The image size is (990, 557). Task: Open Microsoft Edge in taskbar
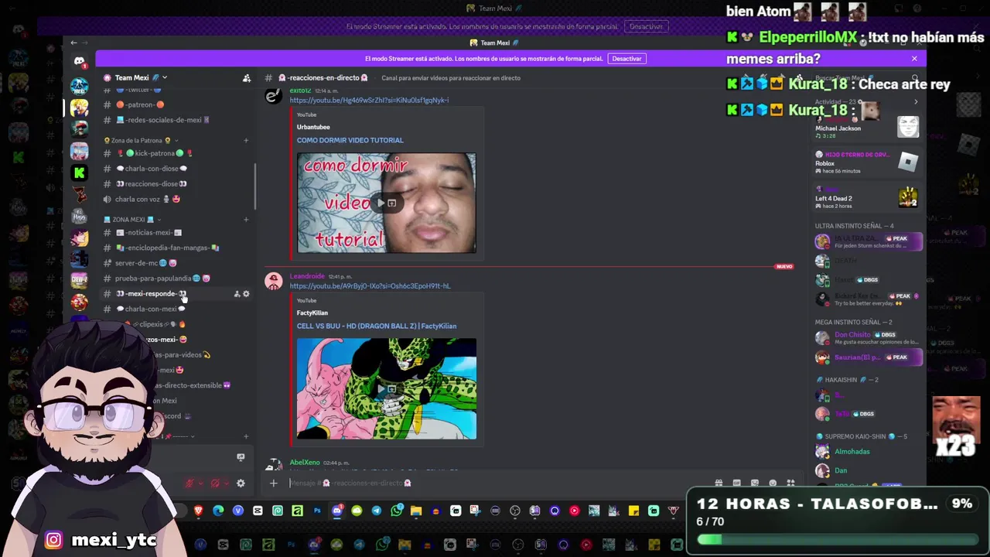tap(218, 511)
